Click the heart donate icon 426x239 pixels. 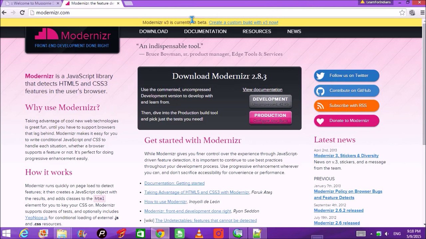[320, 121]
